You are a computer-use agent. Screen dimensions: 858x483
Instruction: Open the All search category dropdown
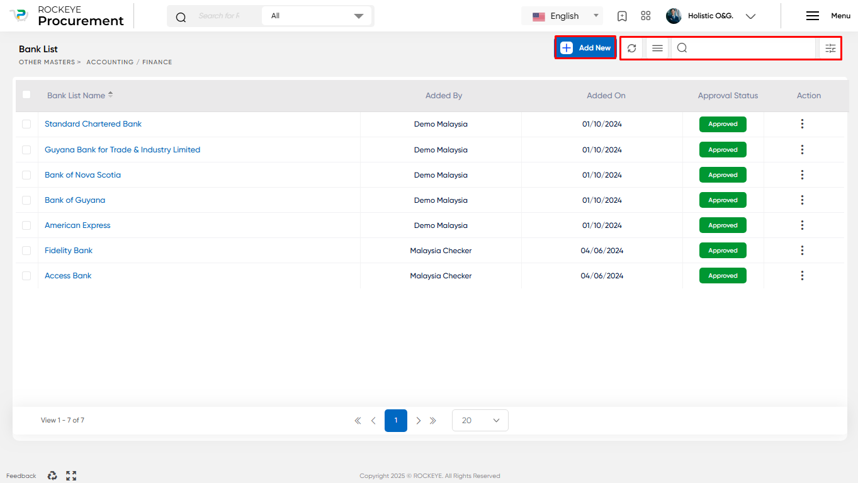click(x=317, y=16)
